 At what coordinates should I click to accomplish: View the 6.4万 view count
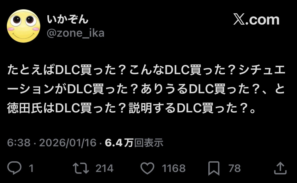pyautogui.click(x=119, y=143)
